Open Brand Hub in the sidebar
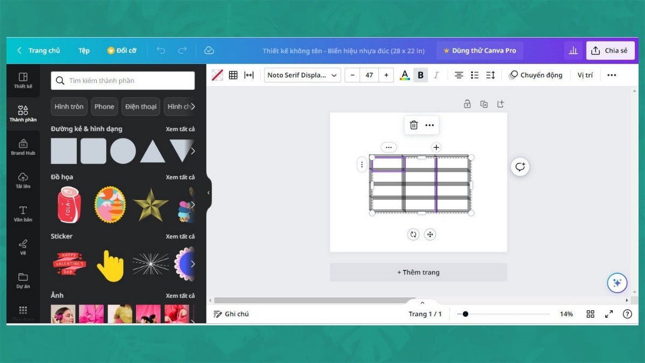This screenshot has height=363, width=645. pos(23,147)
